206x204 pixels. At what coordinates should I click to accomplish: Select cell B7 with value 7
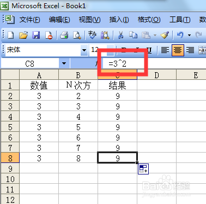click(78, 148)
